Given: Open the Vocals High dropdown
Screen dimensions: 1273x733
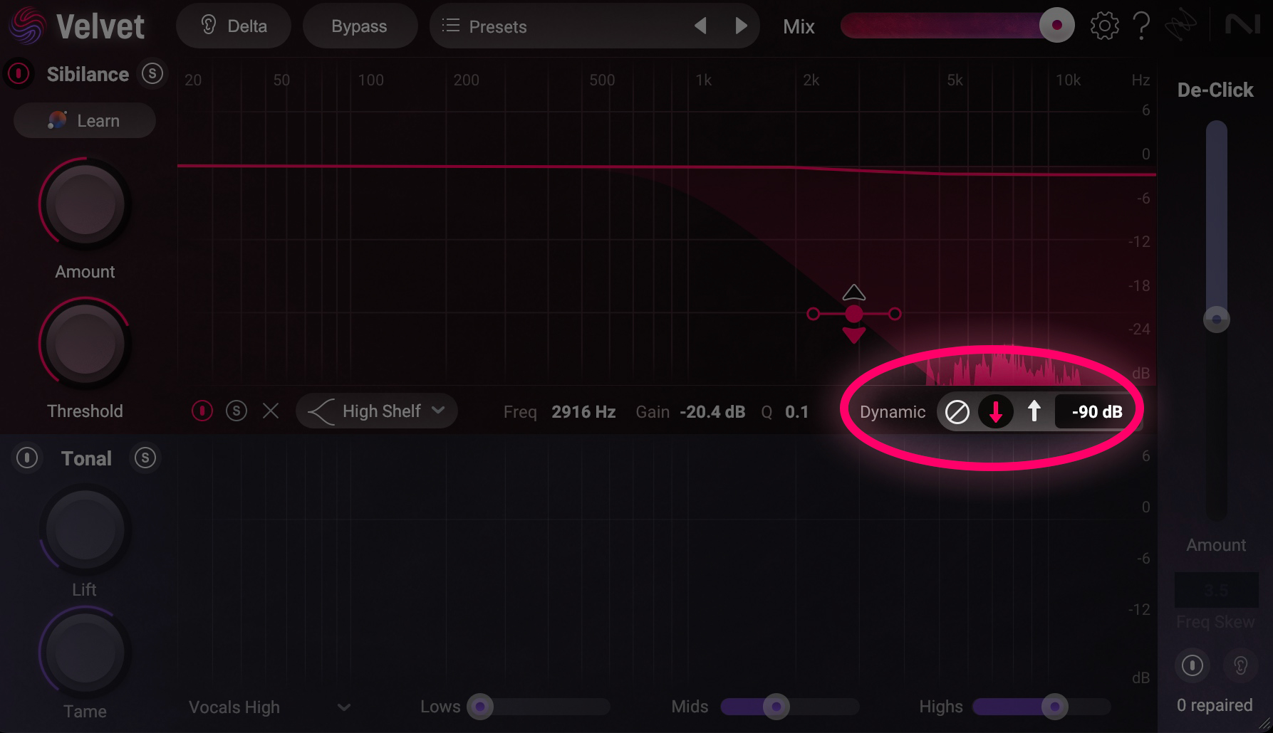Looking at the screenshot, I should [x=269, y=707].
